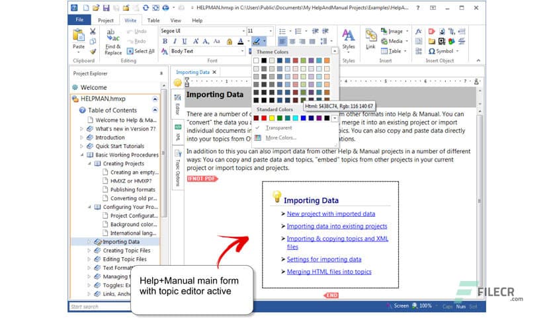The height and width of the screenshot is (320, 553).
Task: Click the decrease indent icon
Action: coord(316,31)
